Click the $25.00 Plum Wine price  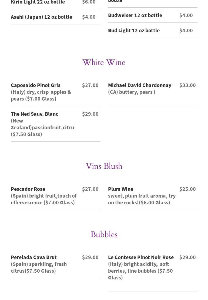[187, 189]
